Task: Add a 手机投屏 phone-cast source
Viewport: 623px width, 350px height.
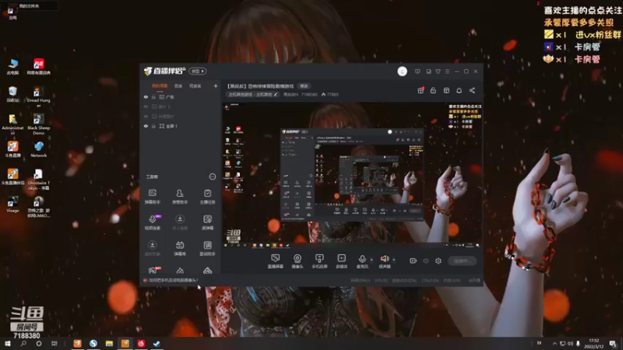Action: click(x=319, y=261)
